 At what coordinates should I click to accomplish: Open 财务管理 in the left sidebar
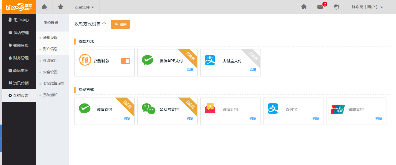tap(19, 58)
